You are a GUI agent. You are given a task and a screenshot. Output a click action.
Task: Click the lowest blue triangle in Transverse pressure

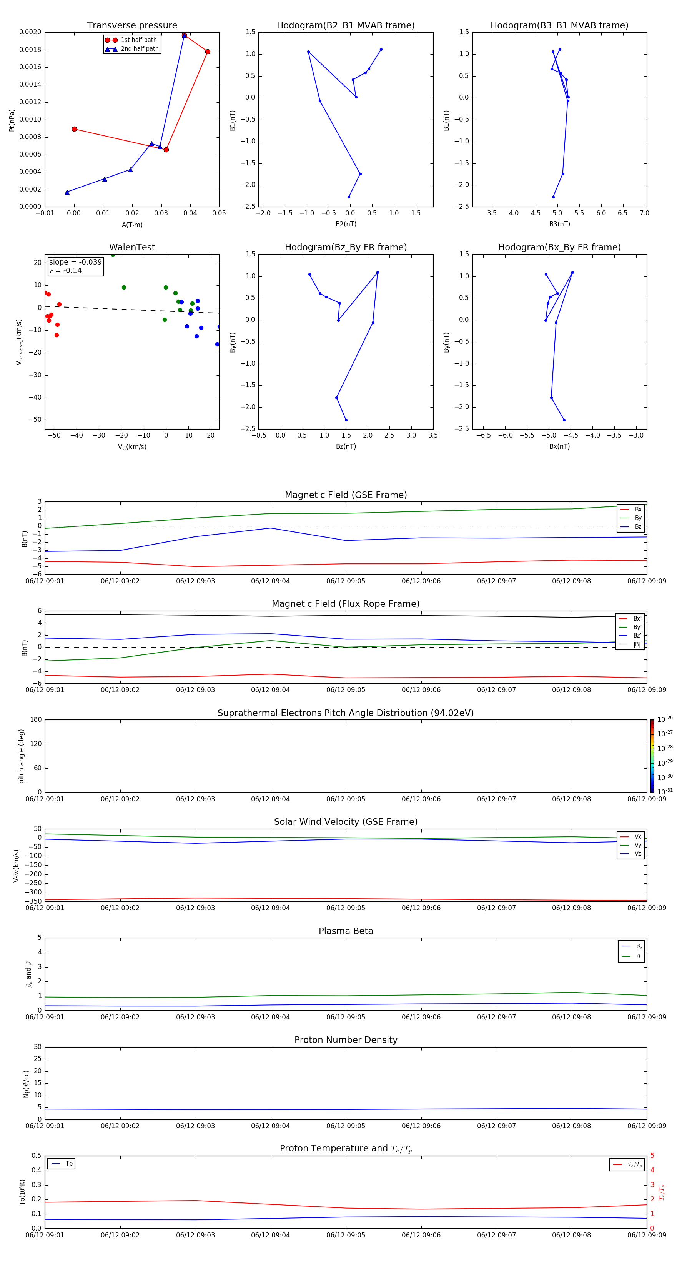(67, 192)
